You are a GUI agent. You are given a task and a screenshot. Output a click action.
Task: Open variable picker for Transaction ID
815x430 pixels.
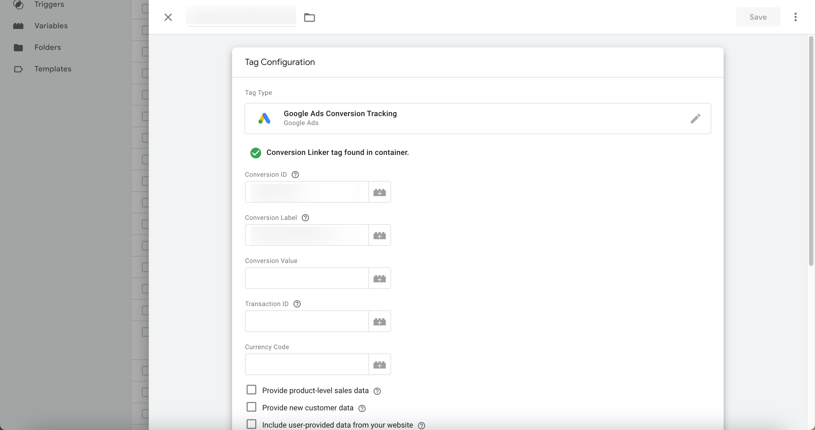click(379, 321)
